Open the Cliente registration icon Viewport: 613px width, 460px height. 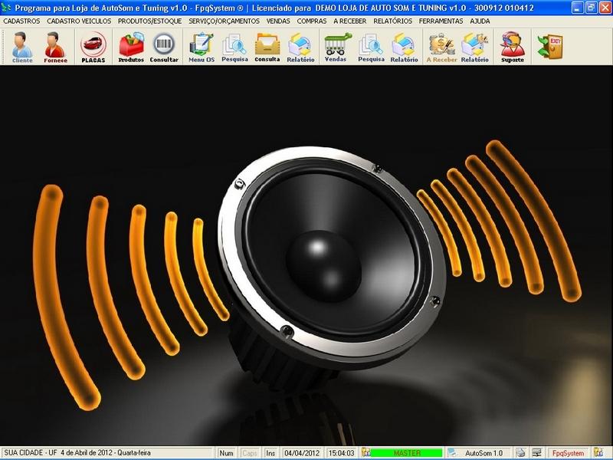tap(22, 47)
